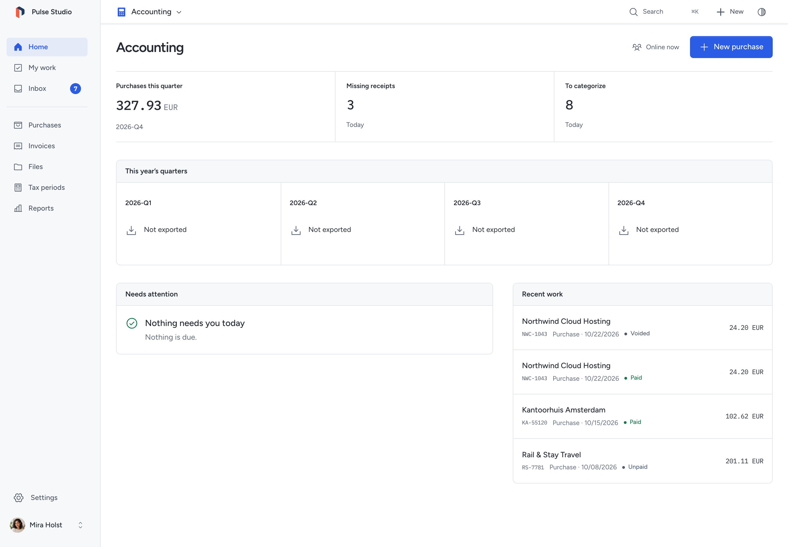The height and width of the screenshot is (547, 788).
Task: Click the Missing receipts count 3
Action: 350,105
